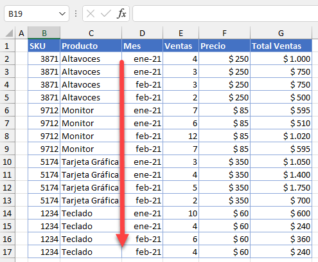
Task: Click the Select All corner triangle
Action: click(x=9, y=33)
